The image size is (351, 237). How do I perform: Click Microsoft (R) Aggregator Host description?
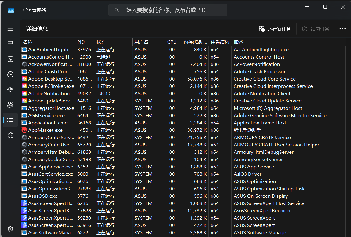click(268, 108)
